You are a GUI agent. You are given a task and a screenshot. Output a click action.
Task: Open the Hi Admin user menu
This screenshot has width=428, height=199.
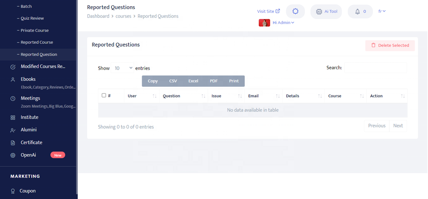pyautogui.click(x=284, y=23)
